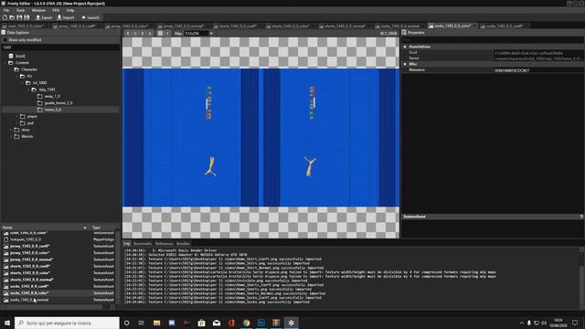Select shorts_1343_0_0_normal texture asset icon
This screenshot has width=585, height=329.
pos(6,280)
